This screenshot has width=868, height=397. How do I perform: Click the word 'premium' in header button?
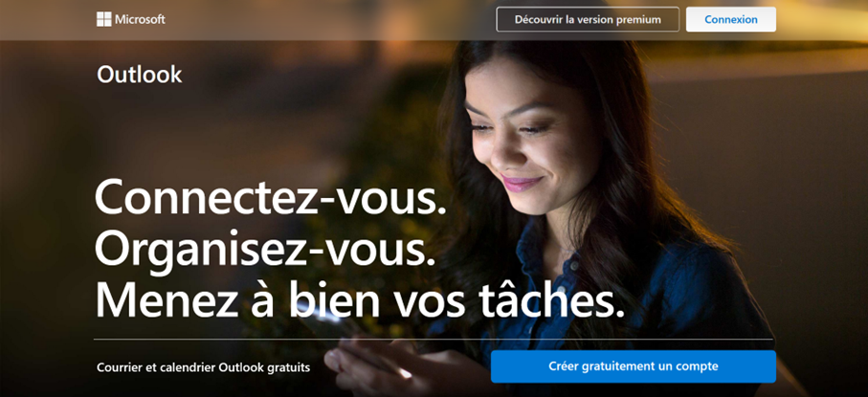click(640, 20)
